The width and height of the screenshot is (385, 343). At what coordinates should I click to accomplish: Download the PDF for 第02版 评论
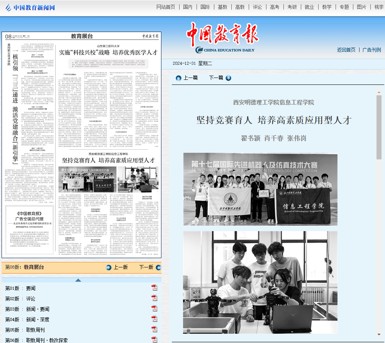[154, 298]
